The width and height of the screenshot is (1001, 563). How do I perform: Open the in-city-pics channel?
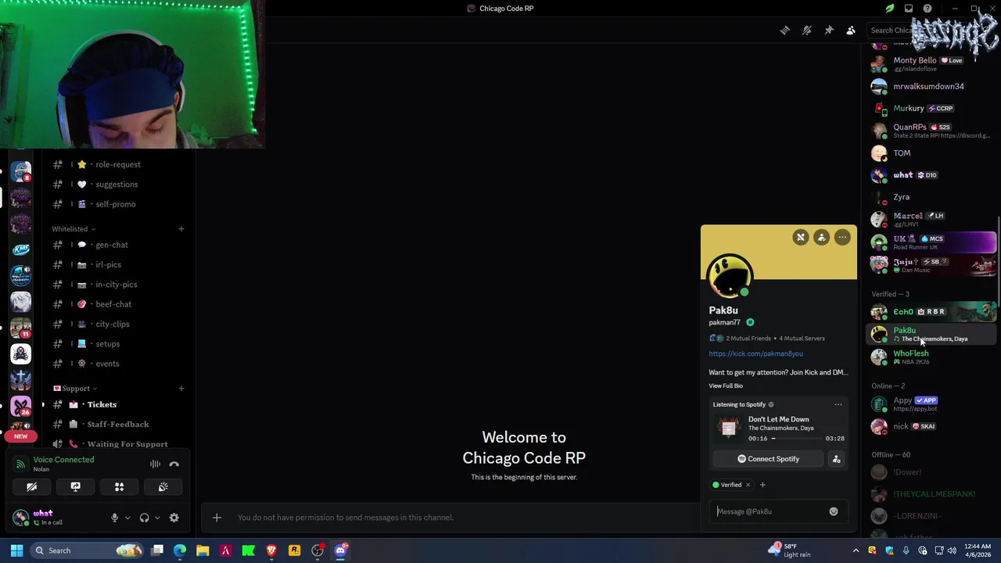pos(117,285)
